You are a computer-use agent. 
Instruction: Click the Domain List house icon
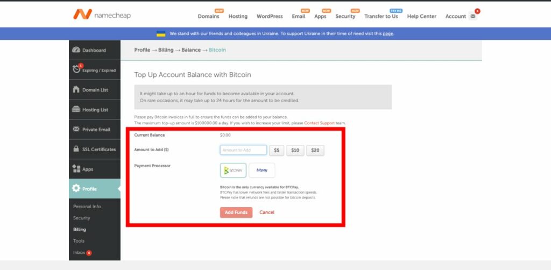76,89
